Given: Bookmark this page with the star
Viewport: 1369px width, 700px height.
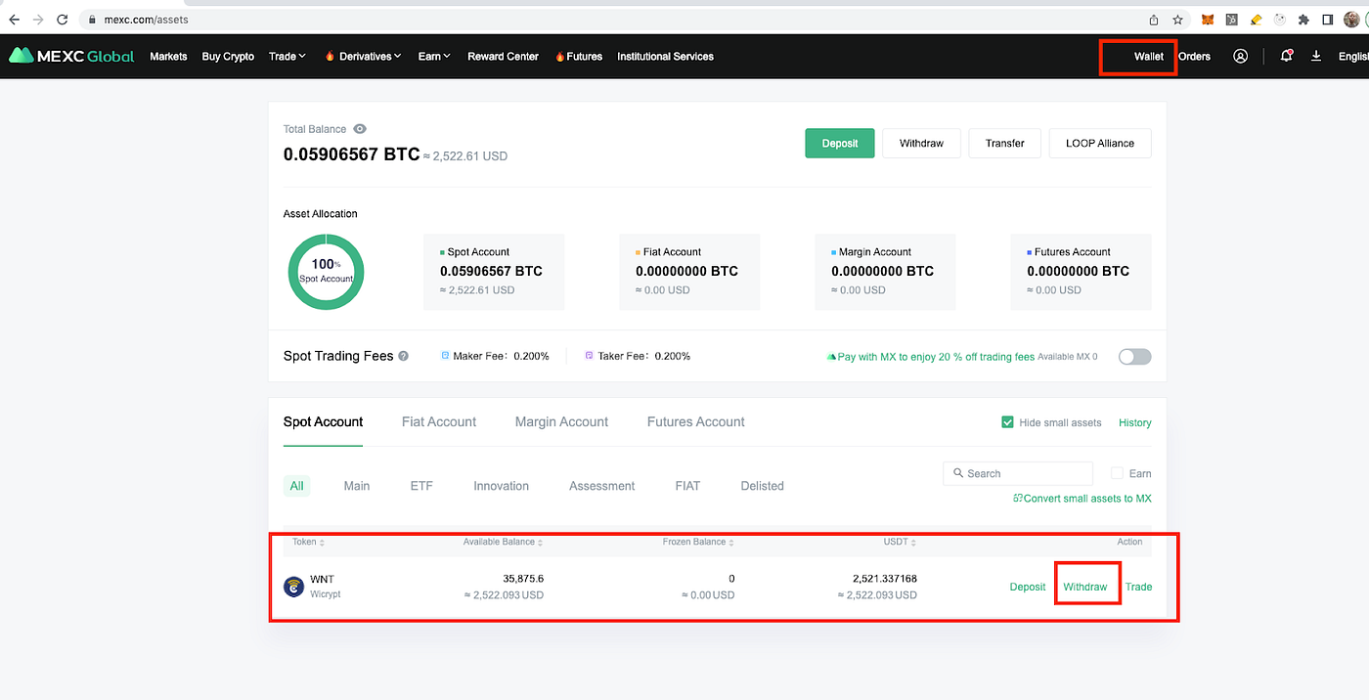Looking at the screenshot, I should tap(1178, 20).
